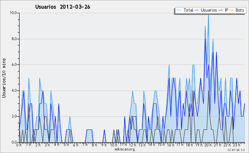
Task: Select the 'Total' legend entry
Action: pos(188,10)
